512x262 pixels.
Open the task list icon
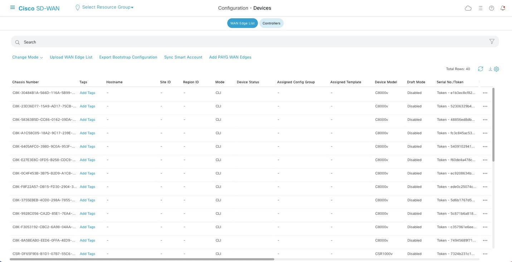481,8
